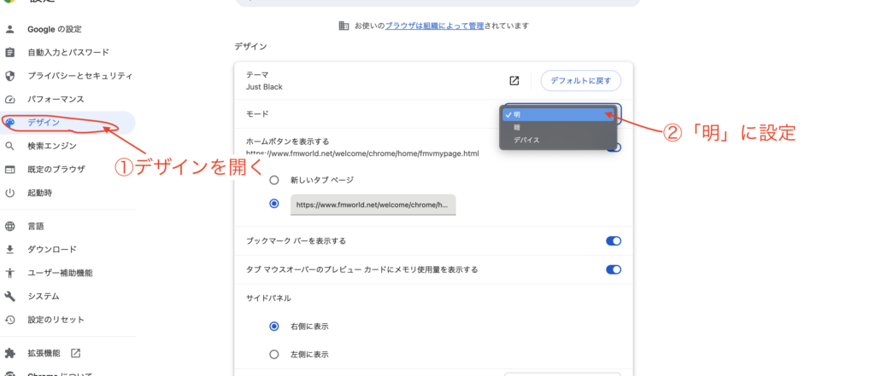
Task: Click the puzzle piece icon for 拡張機能
Action: [x=9, y=353]
